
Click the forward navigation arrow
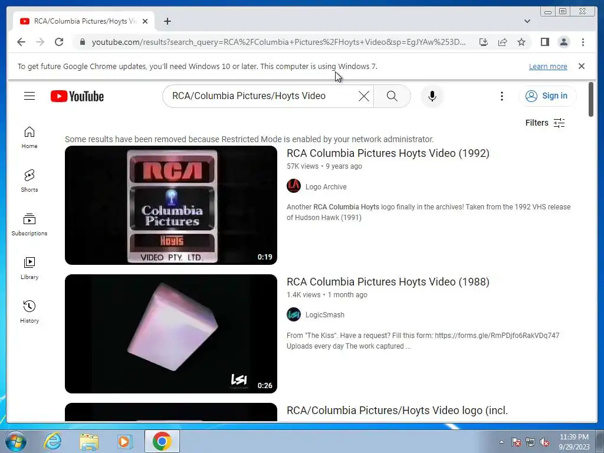pos(40,42)
